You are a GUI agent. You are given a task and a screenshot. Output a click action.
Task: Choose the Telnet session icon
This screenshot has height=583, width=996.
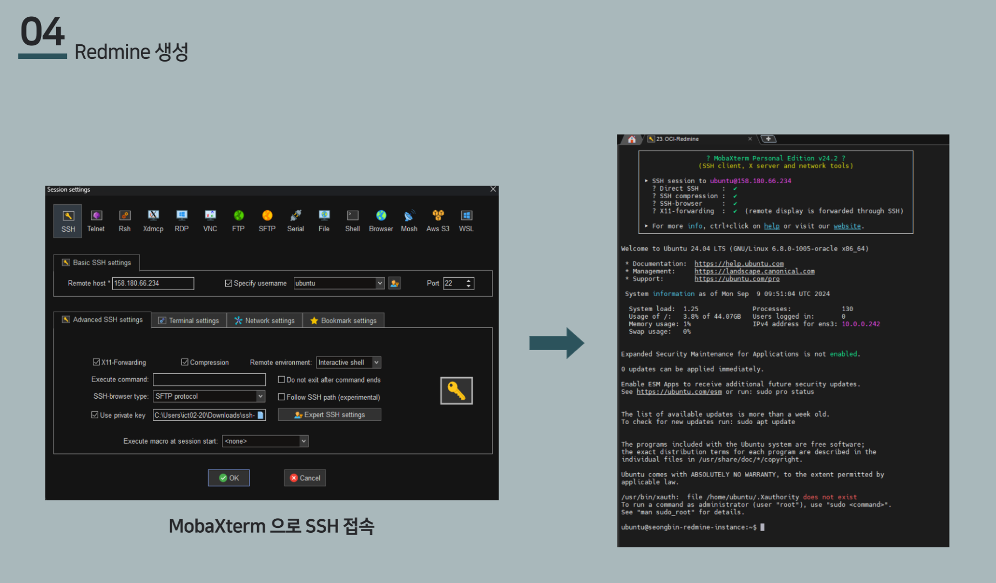coord(96,221)
